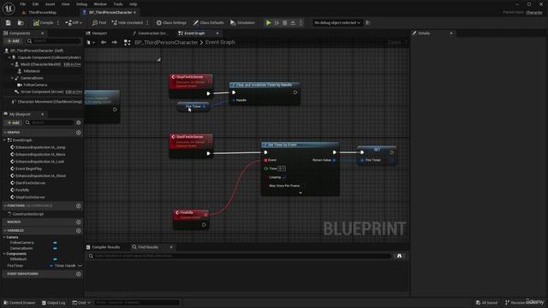The height and width of the screenshot is (308, 548).
Task: Navigate back in graph history
Action: pos(104,42)
